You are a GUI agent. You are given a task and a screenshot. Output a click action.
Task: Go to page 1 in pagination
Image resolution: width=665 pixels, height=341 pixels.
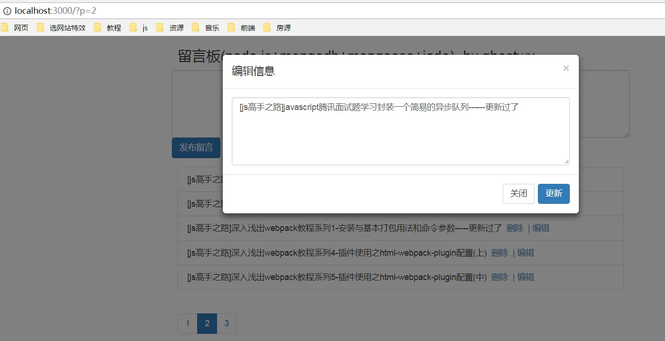pyautogui.click(x=188, y=323)
